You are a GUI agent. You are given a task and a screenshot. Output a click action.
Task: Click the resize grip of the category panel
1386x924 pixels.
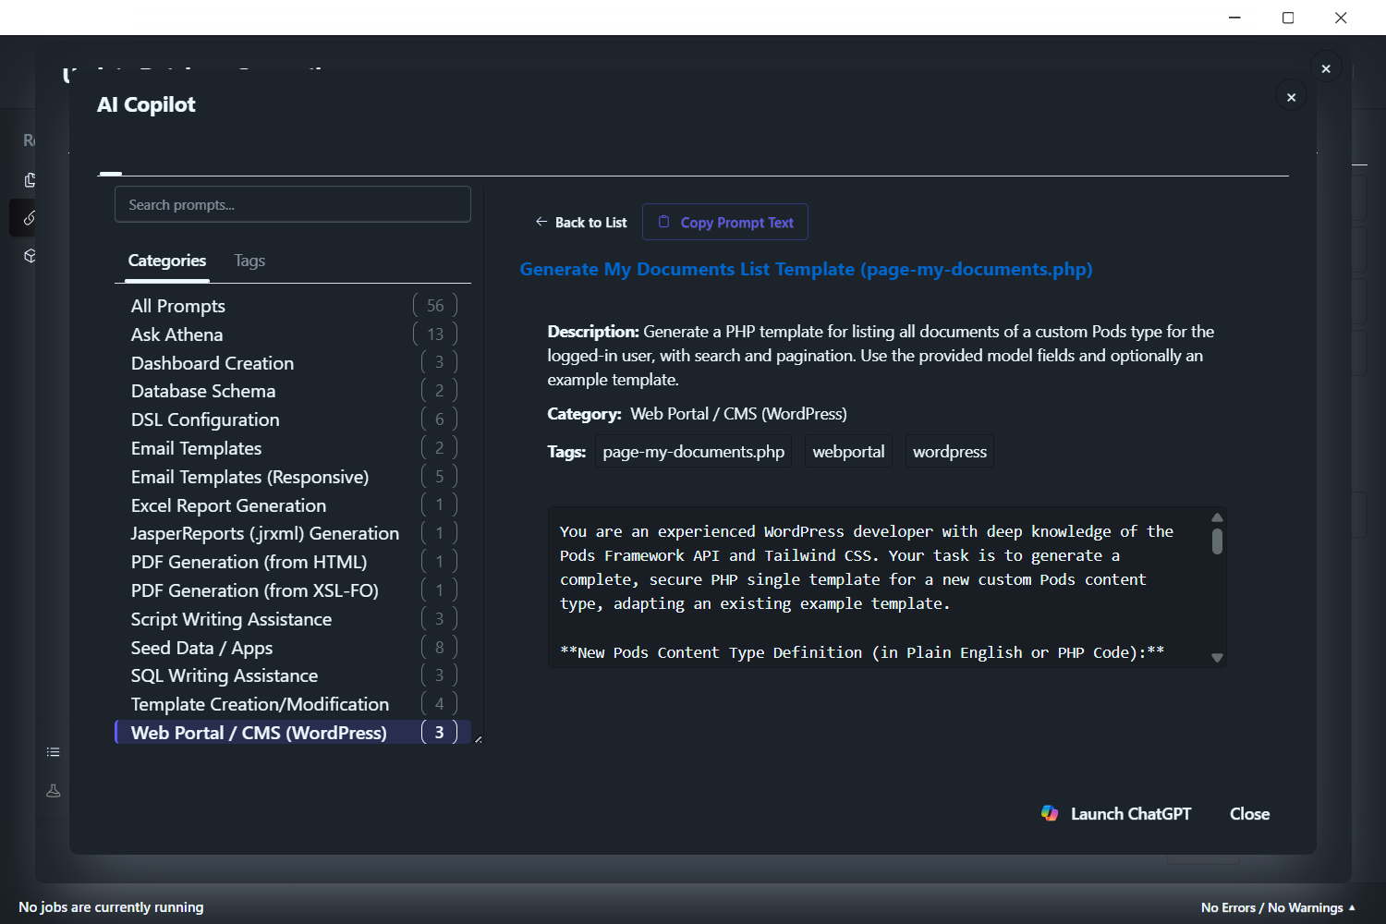478,739
